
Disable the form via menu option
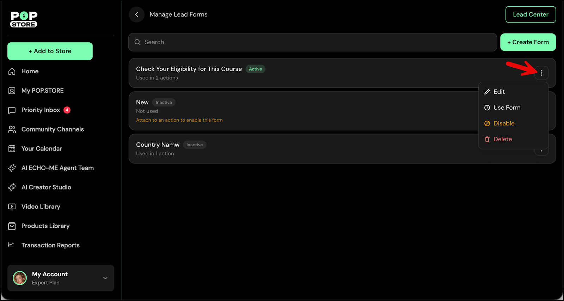[503, 123]
